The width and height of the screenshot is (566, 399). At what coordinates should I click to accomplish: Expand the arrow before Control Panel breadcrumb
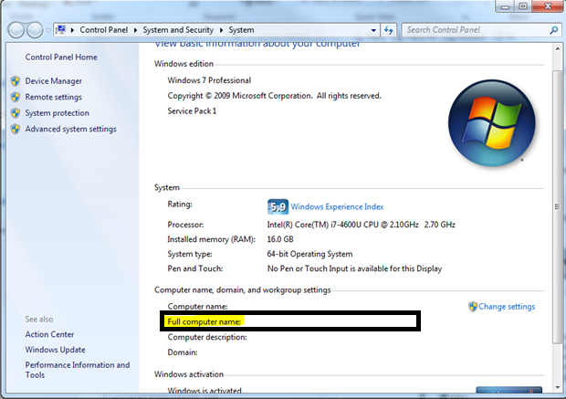[72, 30]
